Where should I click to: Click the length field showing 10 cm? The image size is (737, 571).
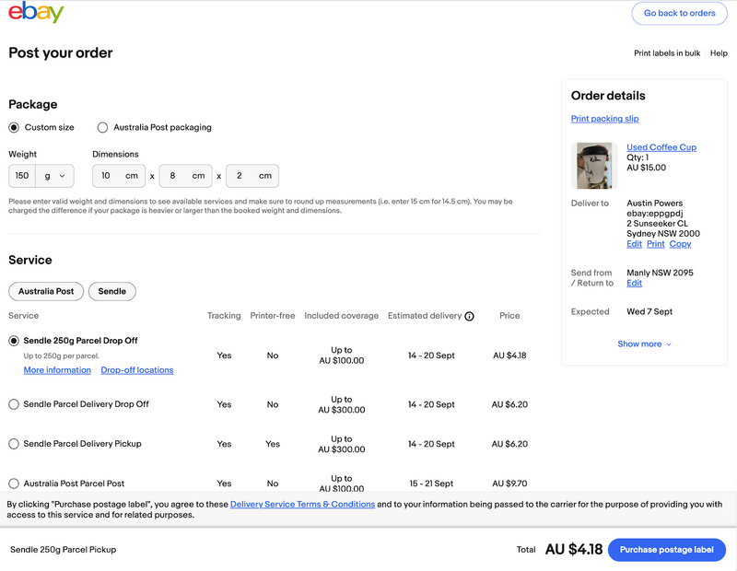tap(119, 176)
